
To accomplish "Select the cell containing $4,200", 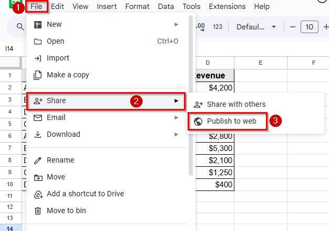I will [214, 87].
